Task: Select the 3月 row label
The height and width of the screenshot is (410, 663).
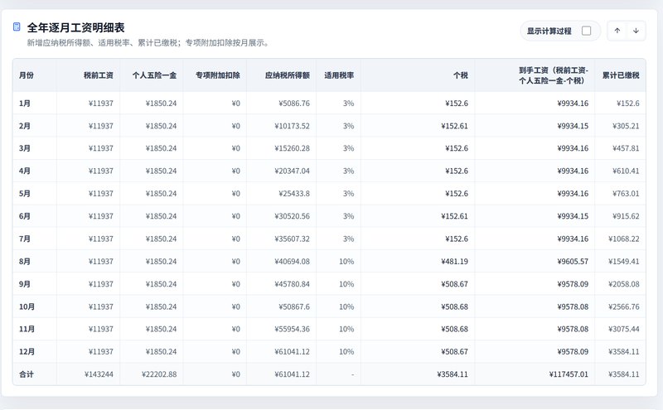Action: point(25,148)
